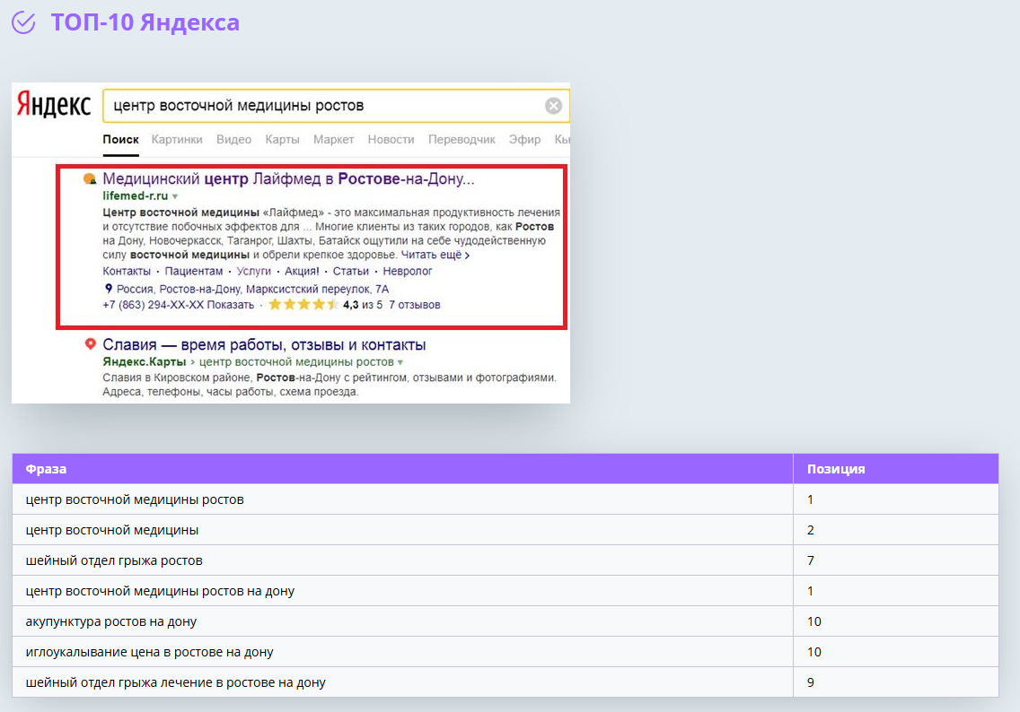
Task: Click the Лайфмед site favicon
Action: 90,178
